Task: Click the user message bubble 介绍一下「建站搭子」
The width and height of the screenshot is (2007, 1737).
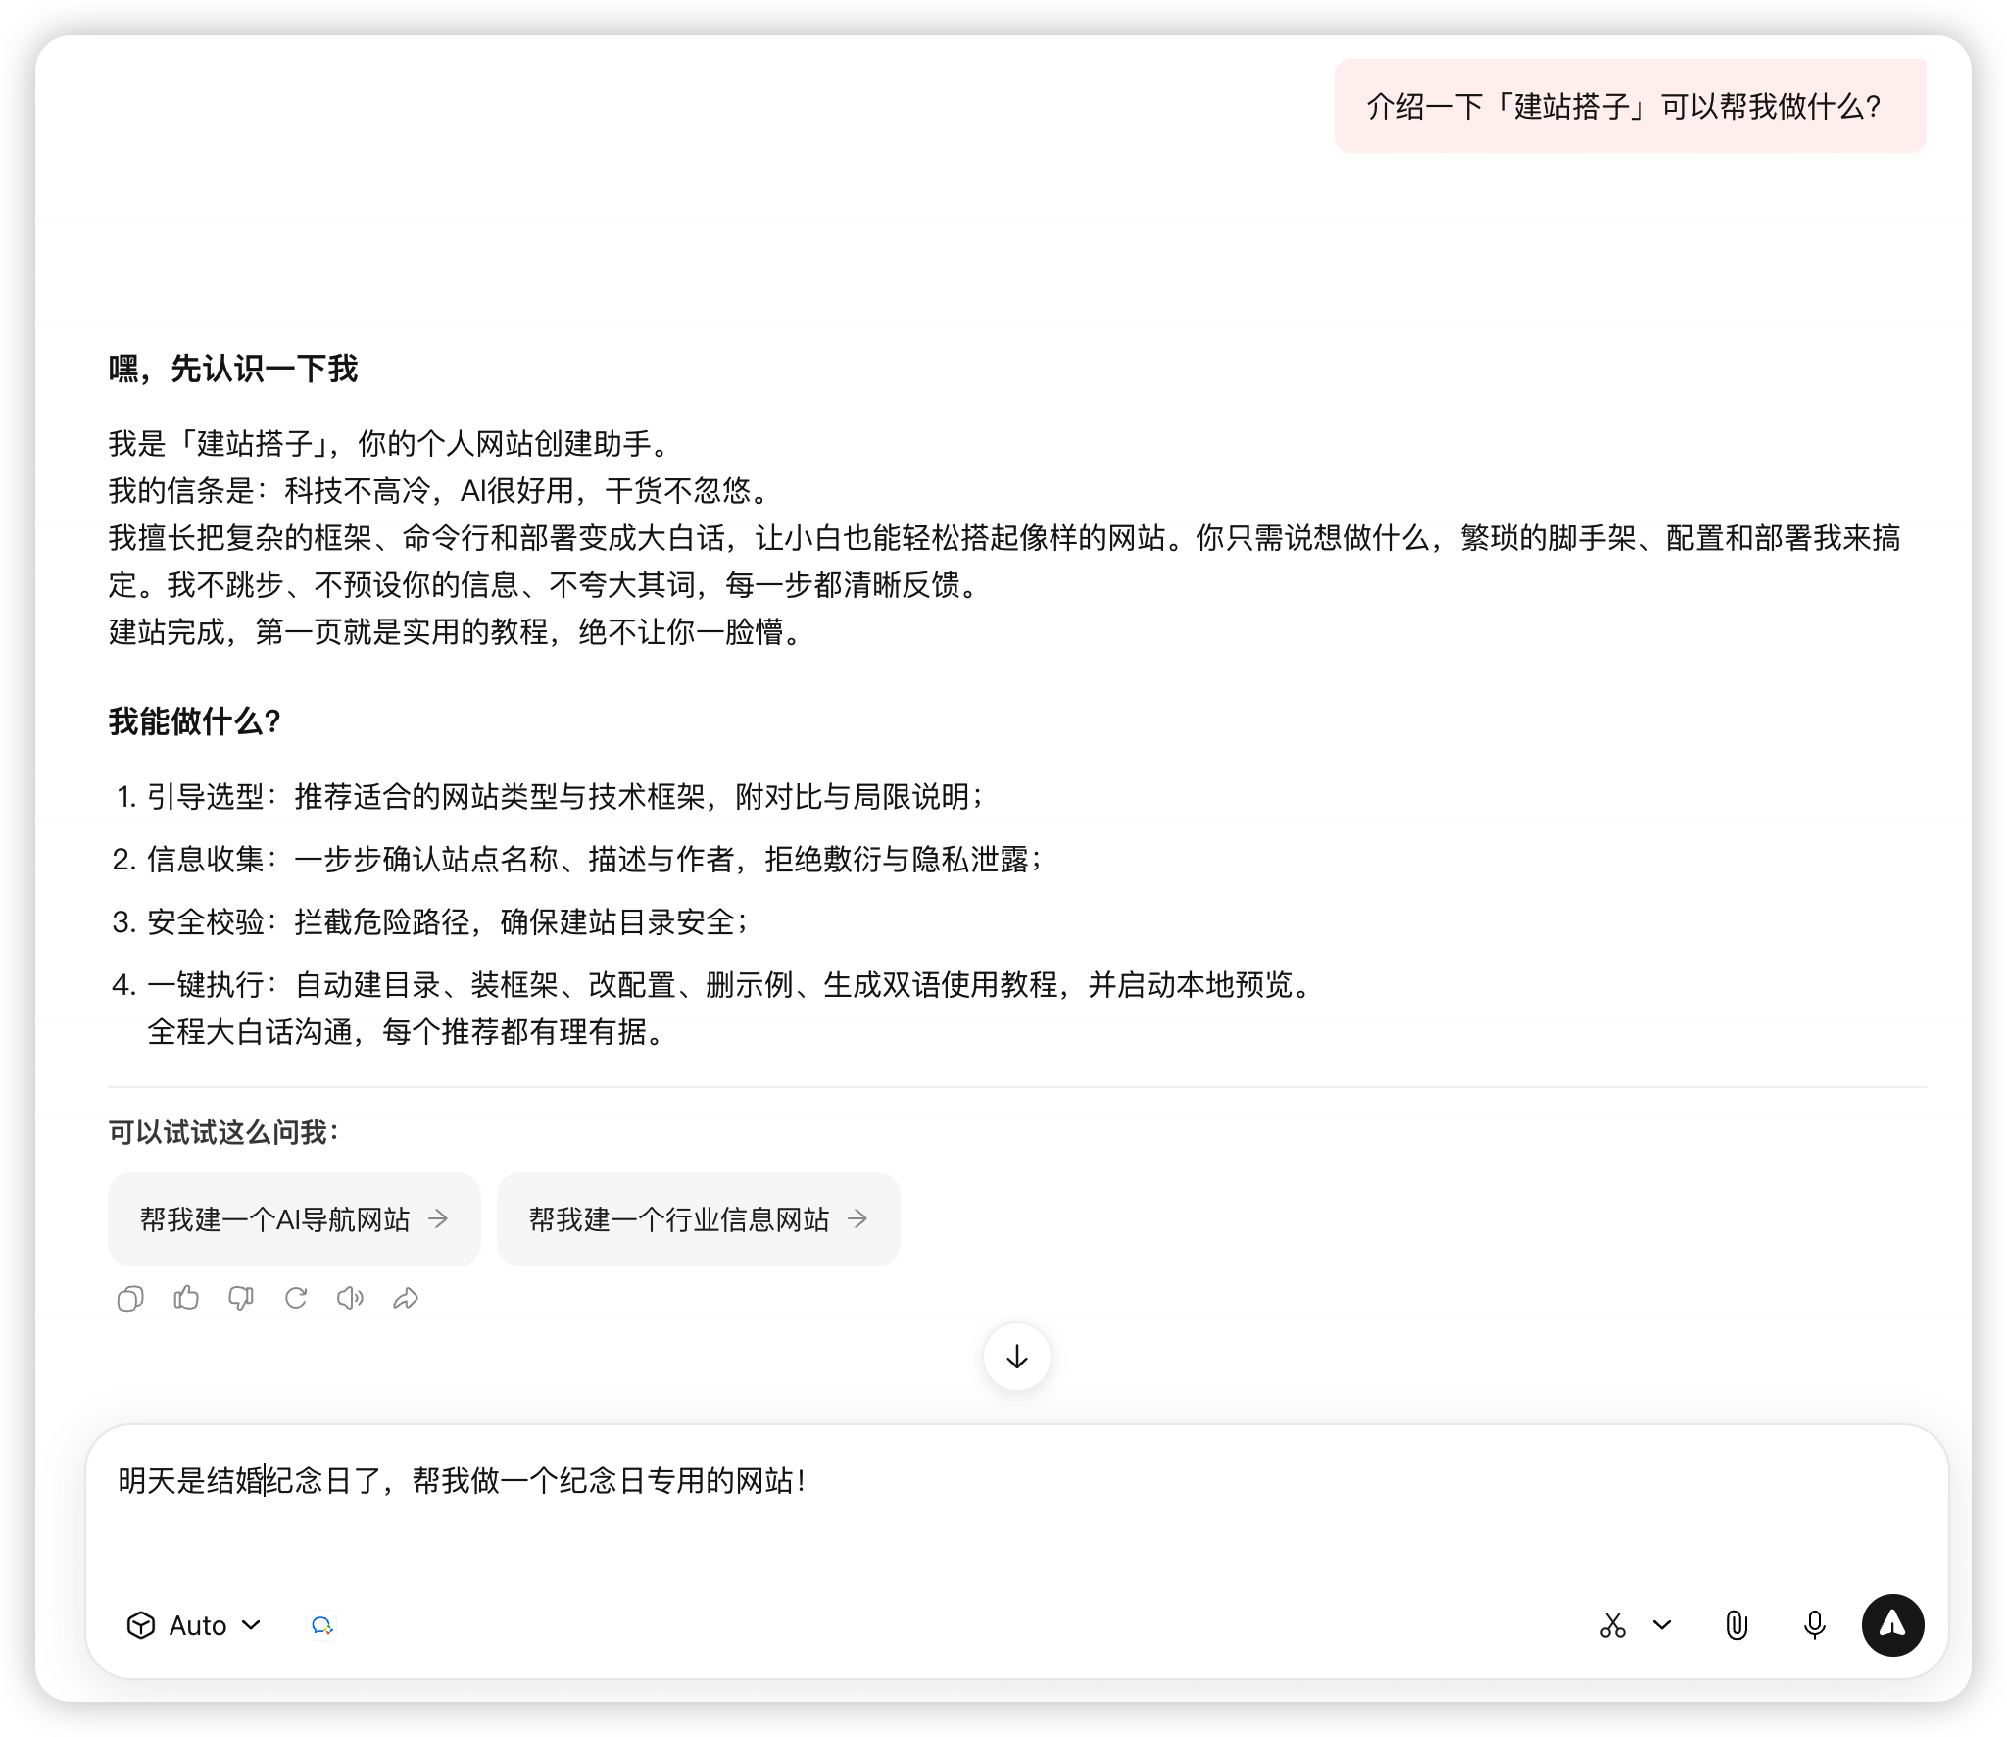Action: 1631,106
